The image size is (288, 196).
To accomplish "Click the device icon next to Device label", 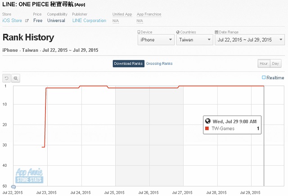I will coord(139,32).
